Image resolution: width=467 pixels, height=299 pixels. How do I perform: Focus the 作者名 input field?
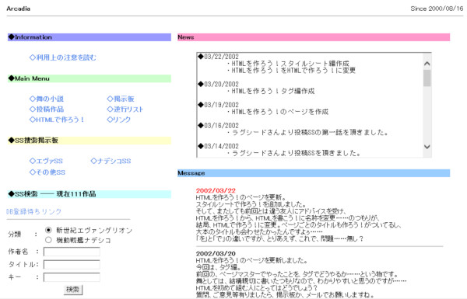(72, 252)
